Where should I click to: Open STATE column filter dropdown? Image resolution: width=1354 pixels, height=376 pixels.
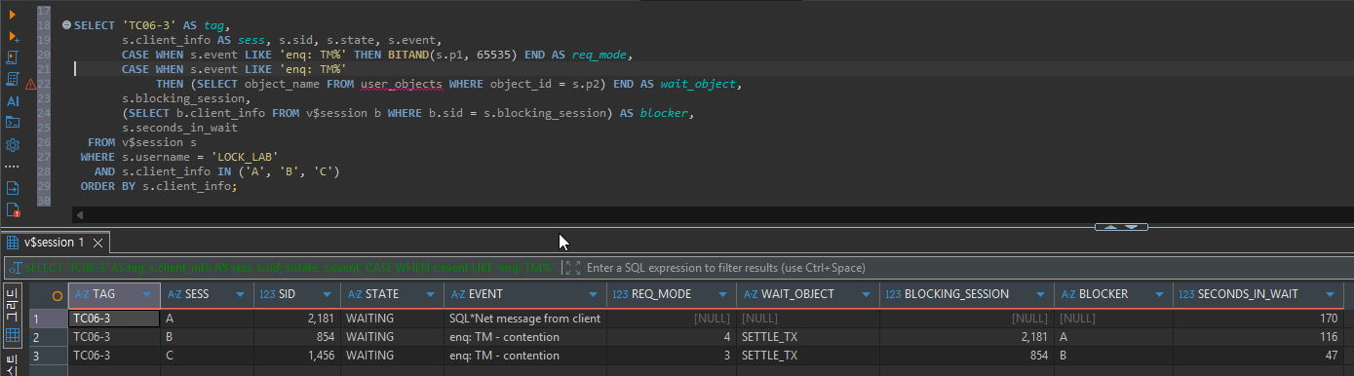pos(431,294)
